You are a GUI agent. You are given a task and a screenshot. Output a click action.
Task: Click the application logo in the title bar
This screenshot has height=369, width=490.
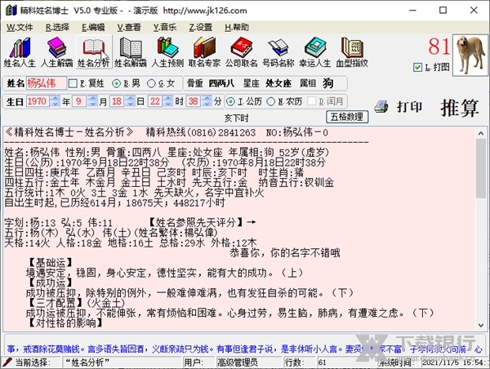click(11, 11)
